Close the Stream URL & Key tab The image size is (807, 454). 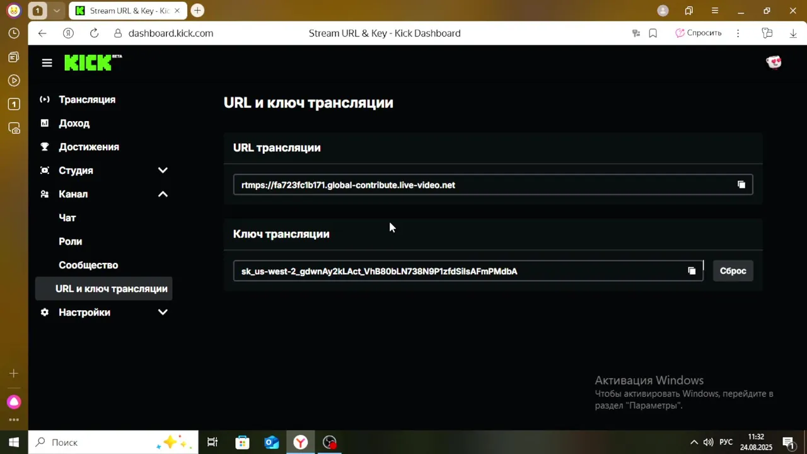click(177, 11)
